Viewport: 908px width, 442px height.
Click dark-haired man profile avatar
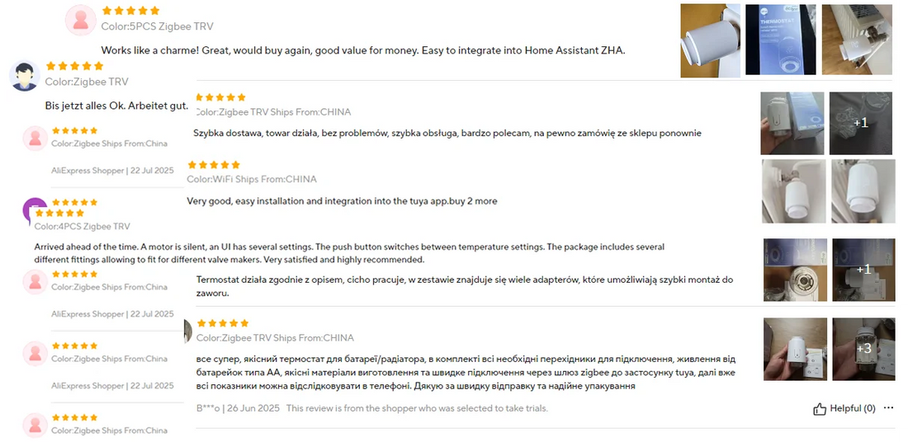pyautogui.click(x=25, y=75)
